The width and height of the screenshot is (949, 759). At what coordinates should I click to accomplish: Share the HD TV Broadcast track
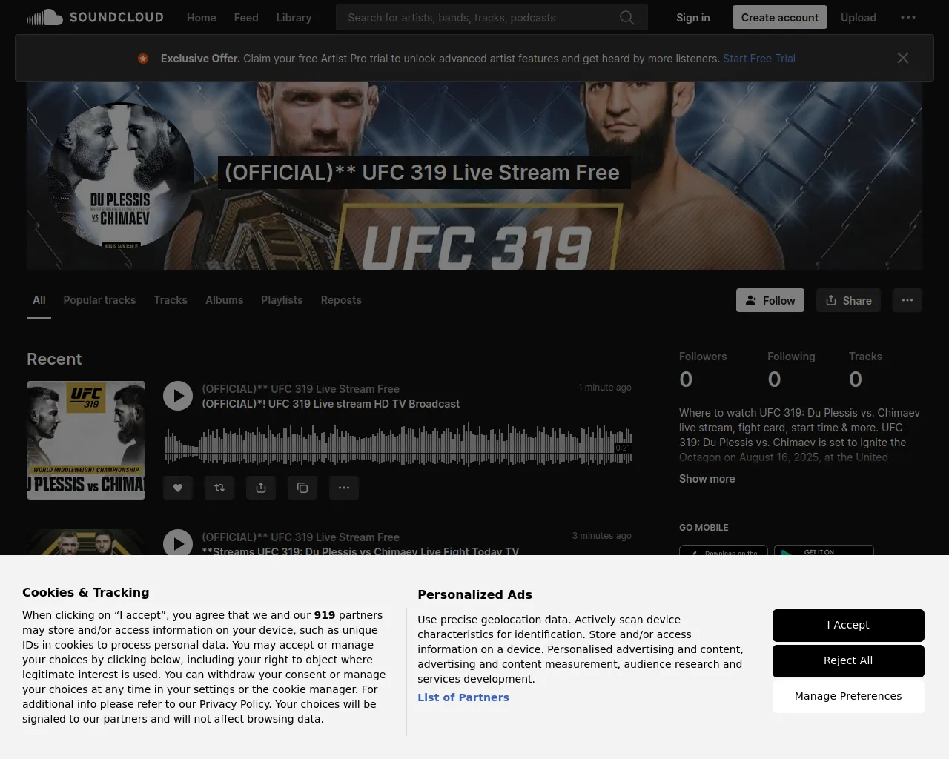click(x=261, y=488)
